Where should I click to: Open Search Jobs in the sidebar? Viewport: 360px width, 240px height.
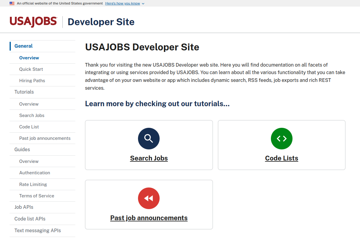[x=42, y=115]
